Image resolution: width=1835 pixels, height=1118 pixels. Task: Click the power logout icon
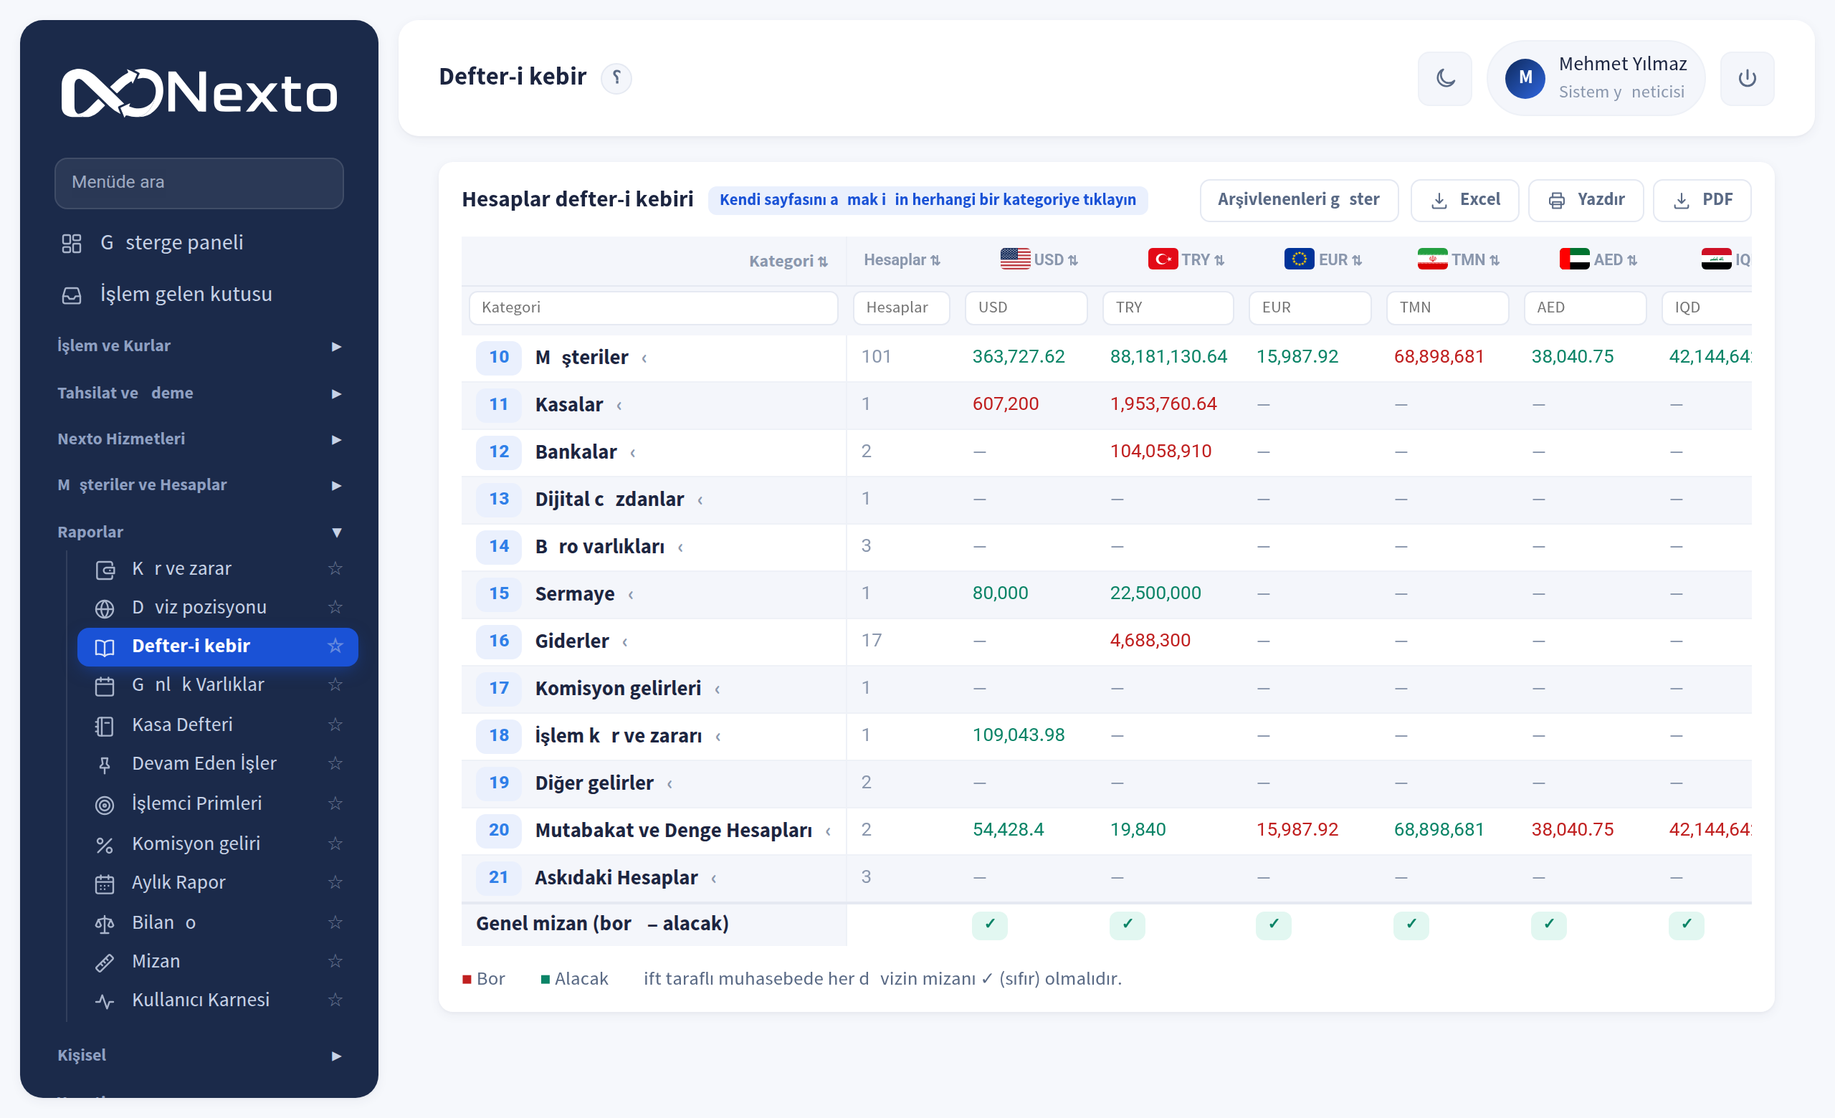pyautogui.click(x=1747, y=78)
